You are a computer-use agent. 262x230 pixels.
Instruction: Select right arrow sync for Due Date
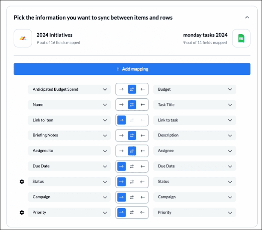(x=121, y=166)
